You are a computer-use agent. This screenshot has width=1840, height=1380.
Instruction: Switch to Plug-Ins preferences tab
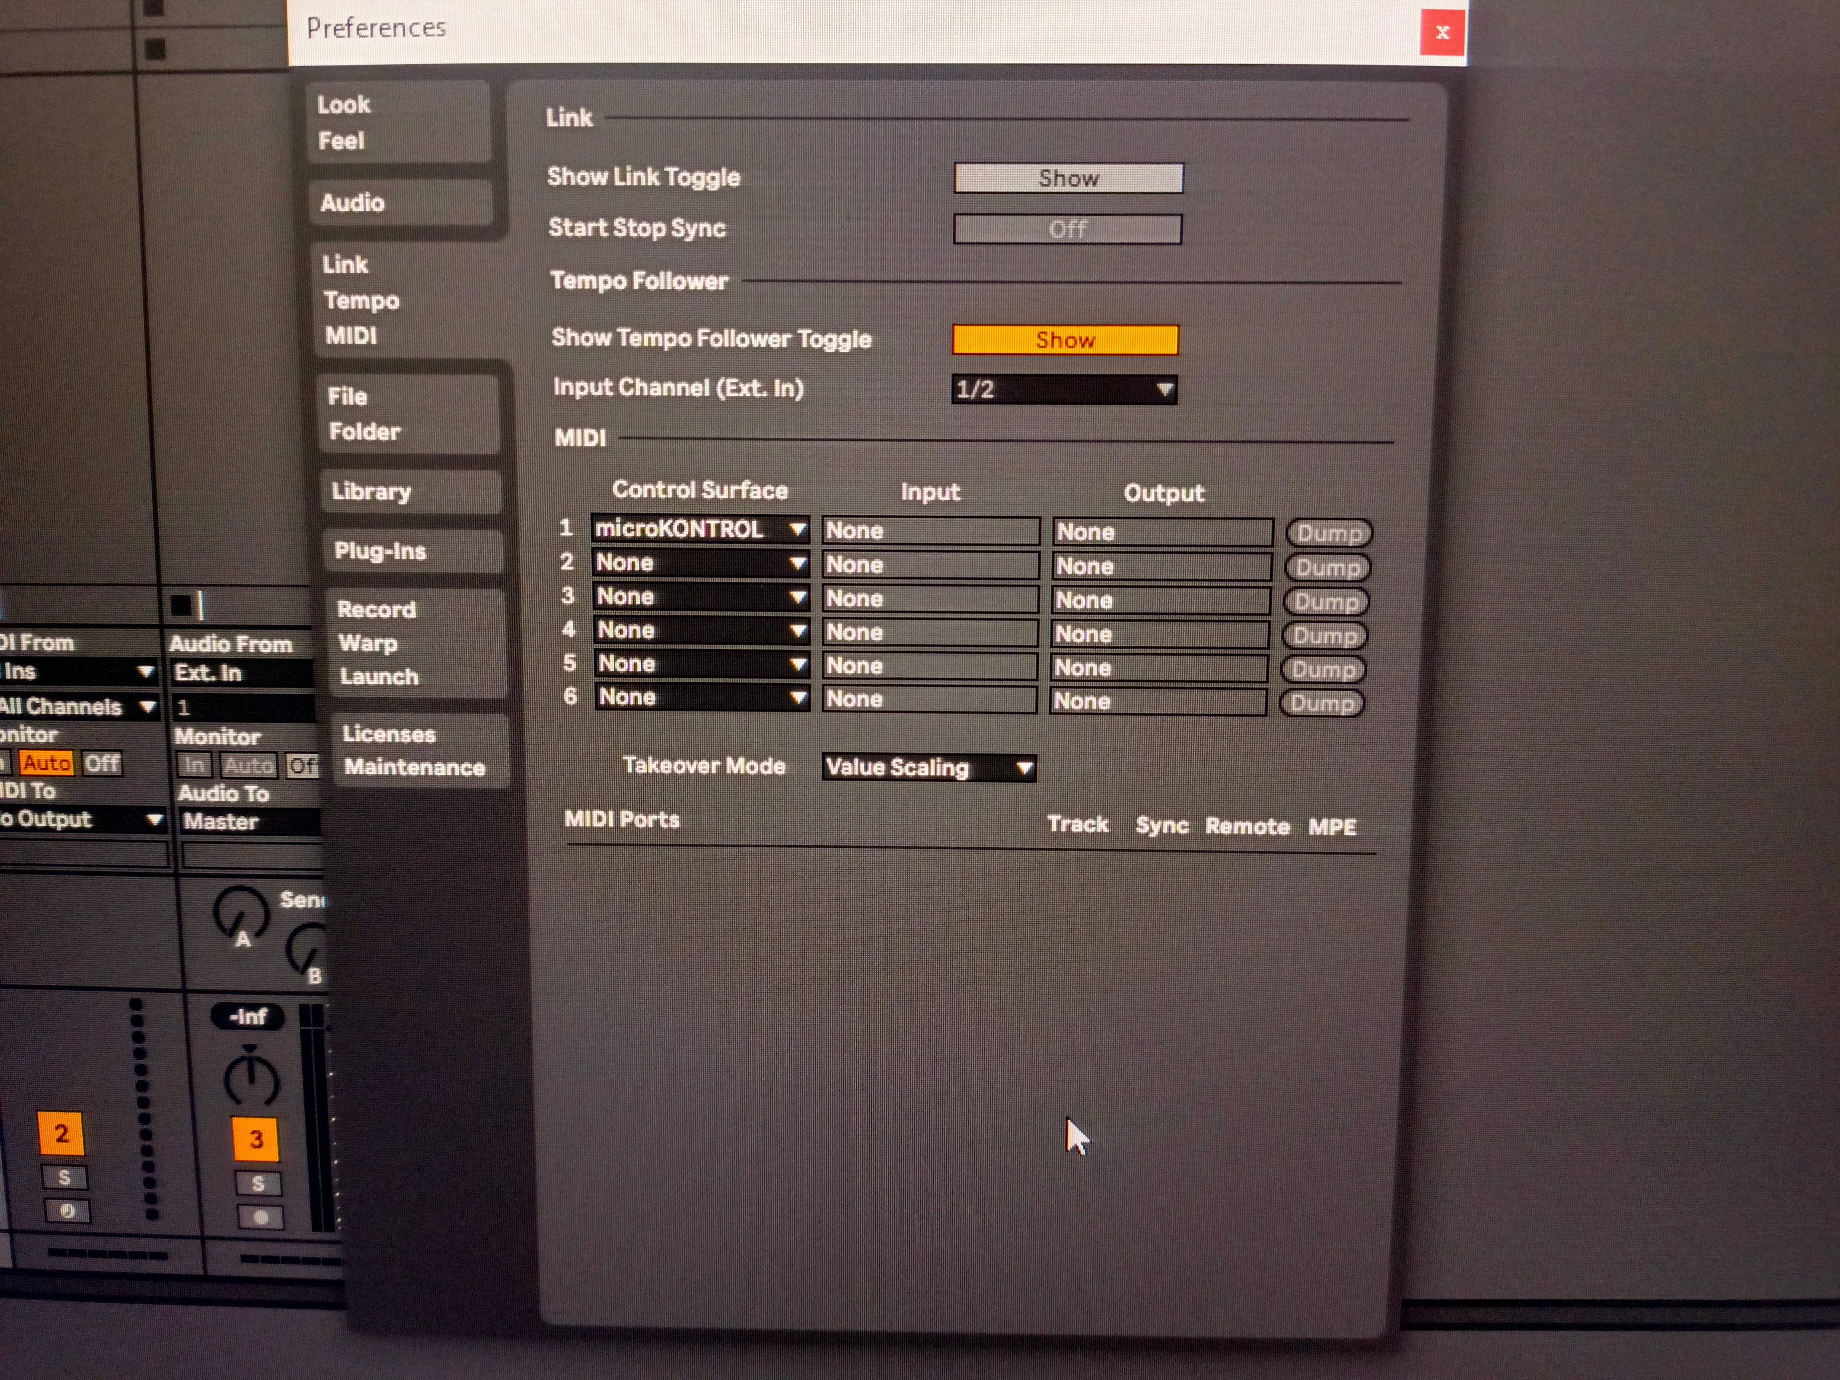[380, 551]
